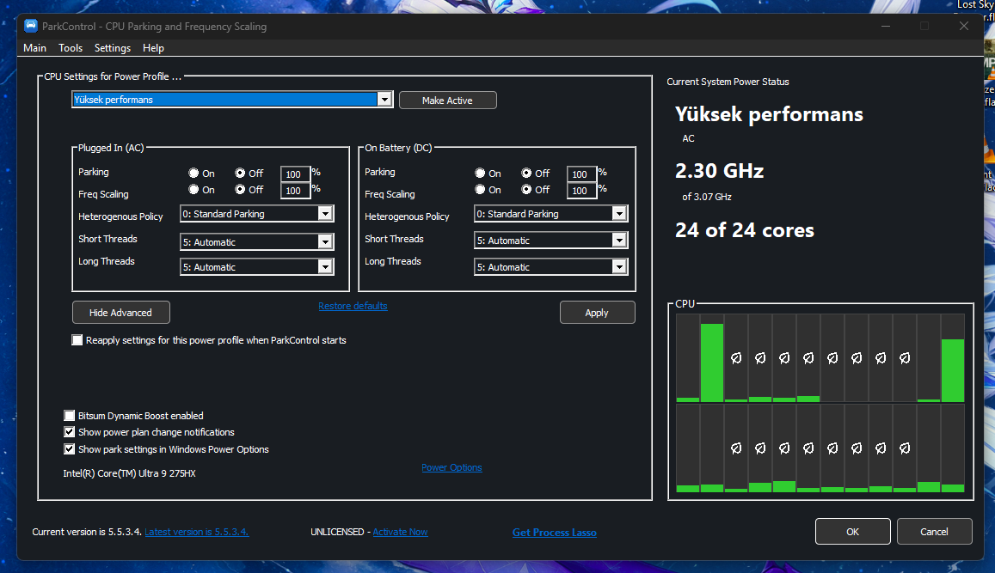Turn AC Parking On
Screen dimensions: 995x573
193,173
